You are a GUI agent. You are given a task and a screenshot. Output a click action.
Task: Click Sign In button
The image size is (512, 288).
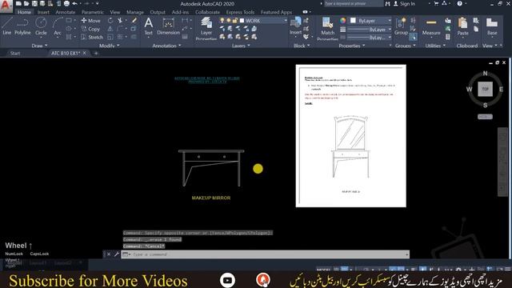[404, 3]
